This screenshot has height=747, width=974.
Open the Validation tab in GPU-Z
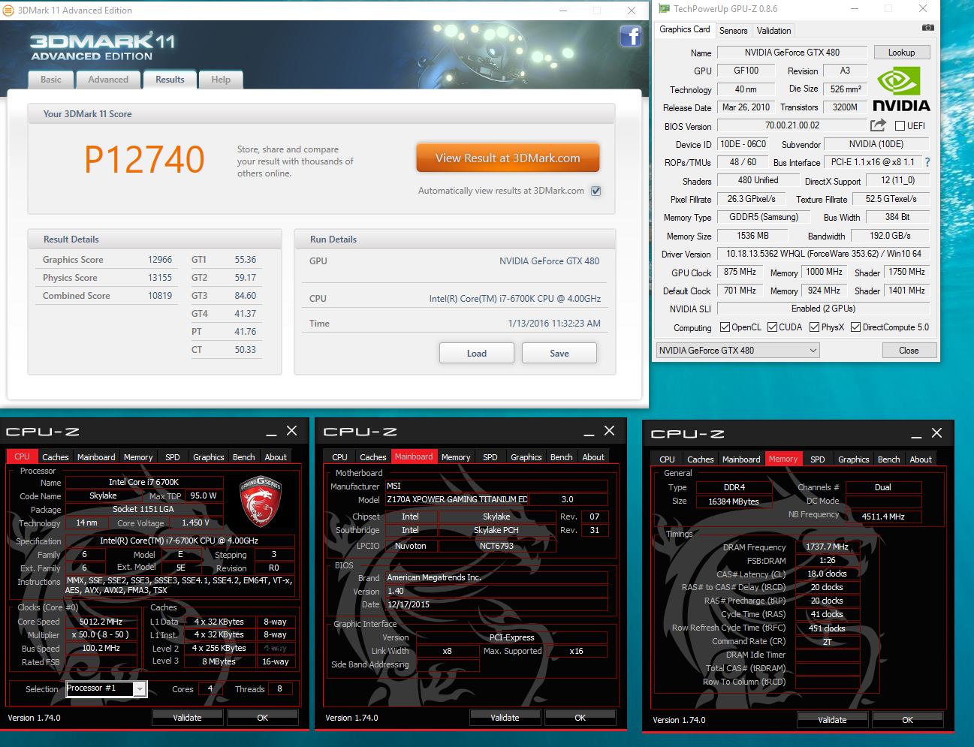pos(773,31)
